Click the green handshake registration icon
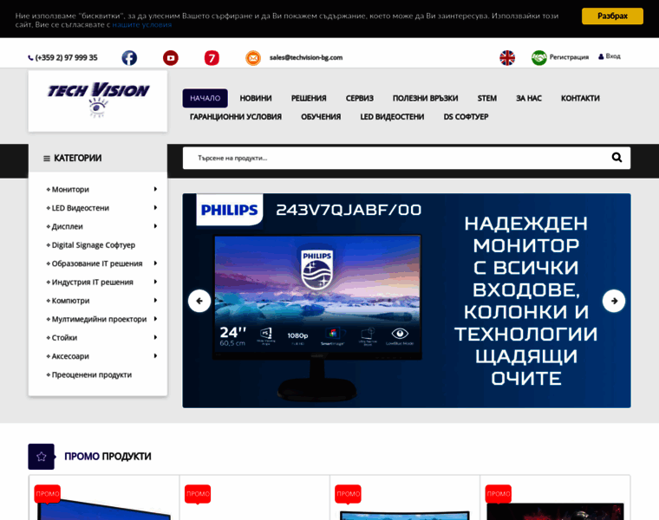The height and width of the screenshot is (520, 659). click(x=538, y=57)
